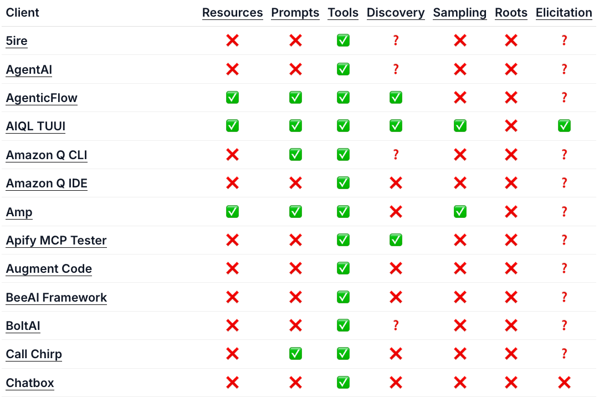Click the green Discovery checkmark for AgenticFlow
Viewport: 599px width, 397px height.
(x=396, y=98)
